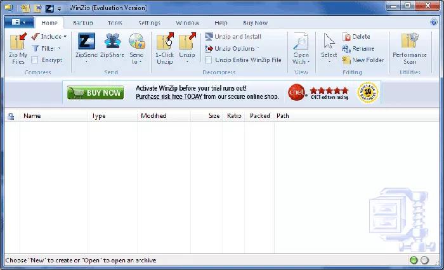Create a New Folder

coord(363,60)
